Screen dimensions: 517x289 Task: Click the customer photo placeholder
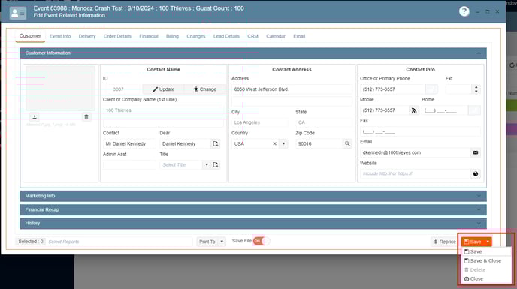coord(61,89)
